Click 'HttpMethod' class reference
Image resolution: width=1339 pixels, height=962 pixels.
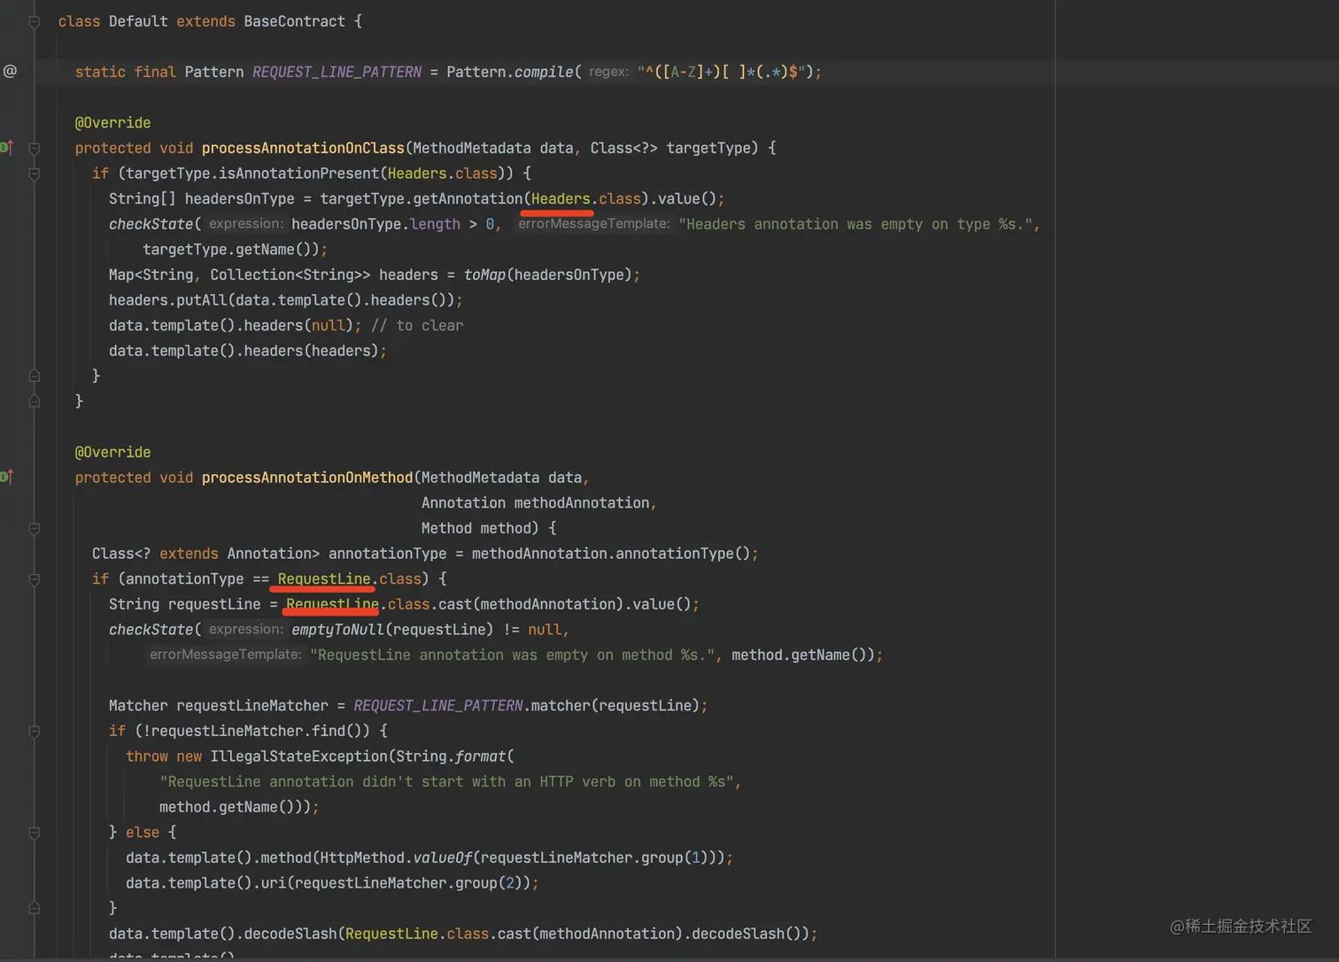[x=362, y=857]
